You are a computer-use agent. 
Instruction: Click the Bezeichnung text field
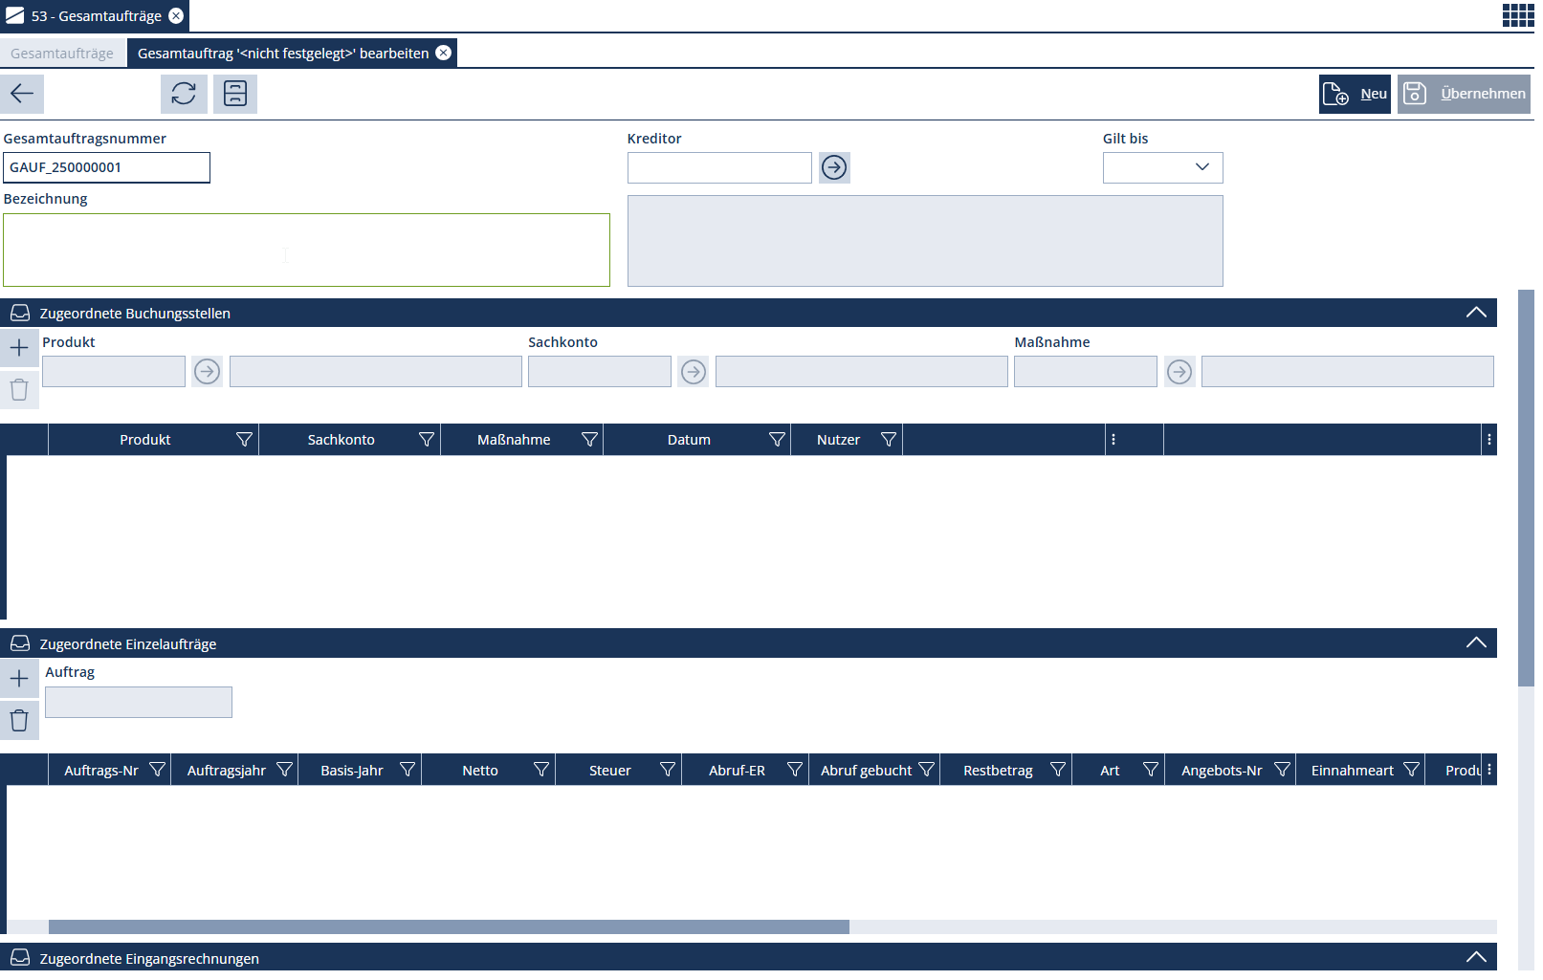[306, 250]
